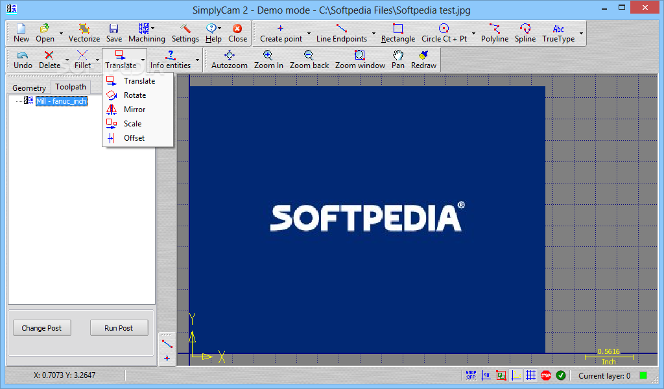Screen dimensions: 664x389
Task: Toggle the overlapping squares snap icon
Action: click(501, 375)
